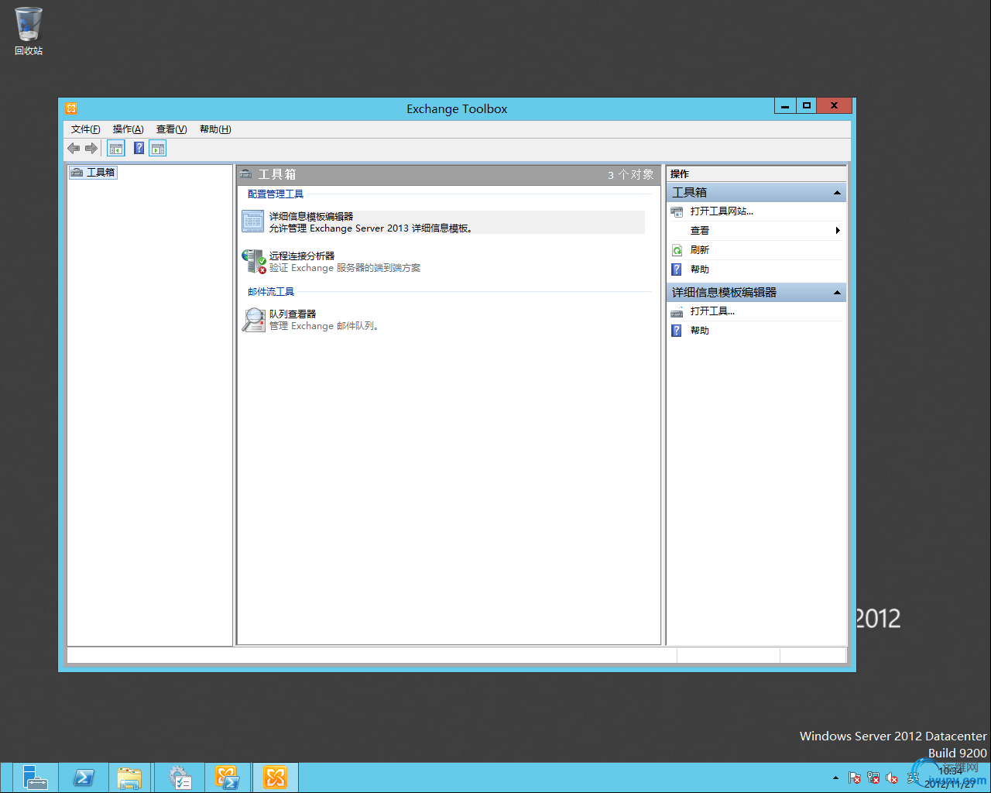
Task: Click the 打开工具网站 icon in actions pane
Action: [x=677, y=211]
